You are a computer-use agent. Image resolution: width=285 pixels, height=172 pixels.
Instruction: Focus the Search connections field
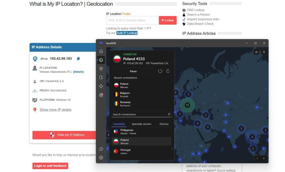click(142, 114)
